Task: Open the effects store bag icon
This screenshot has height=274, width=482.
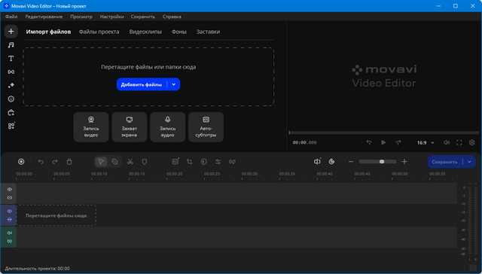Action: 11,112
